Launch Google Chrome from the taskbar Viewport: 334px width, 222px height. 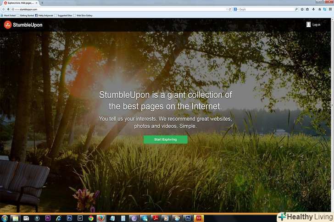[x=91, y=218]
